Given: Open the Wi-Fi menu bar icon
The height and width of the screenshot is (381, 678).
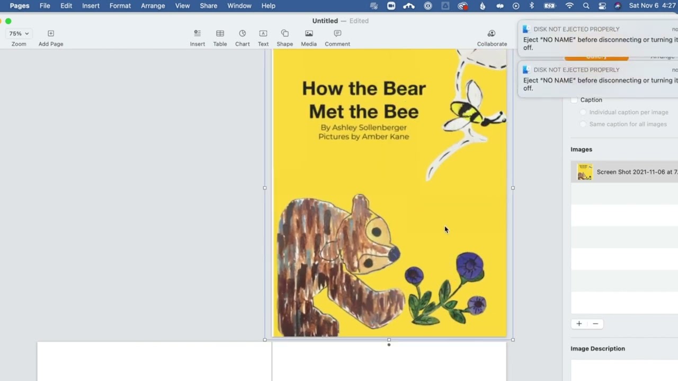Looking at the screenshot, I should click(569, 6).
